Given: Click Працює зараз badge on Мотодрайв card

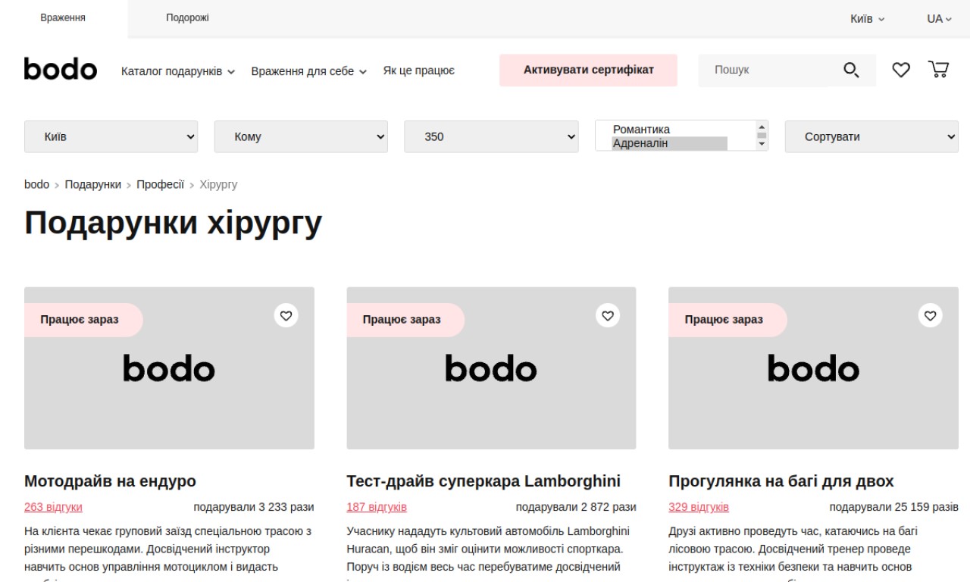Looking at the screenshot, I should pyautogui.click(x=82, y=320).
